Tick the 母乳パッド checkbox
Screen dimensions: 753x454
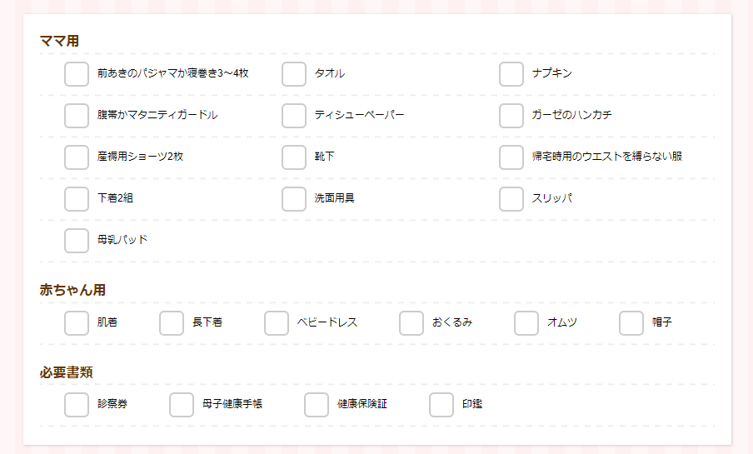pyautogui.click(x=77, y=241)
